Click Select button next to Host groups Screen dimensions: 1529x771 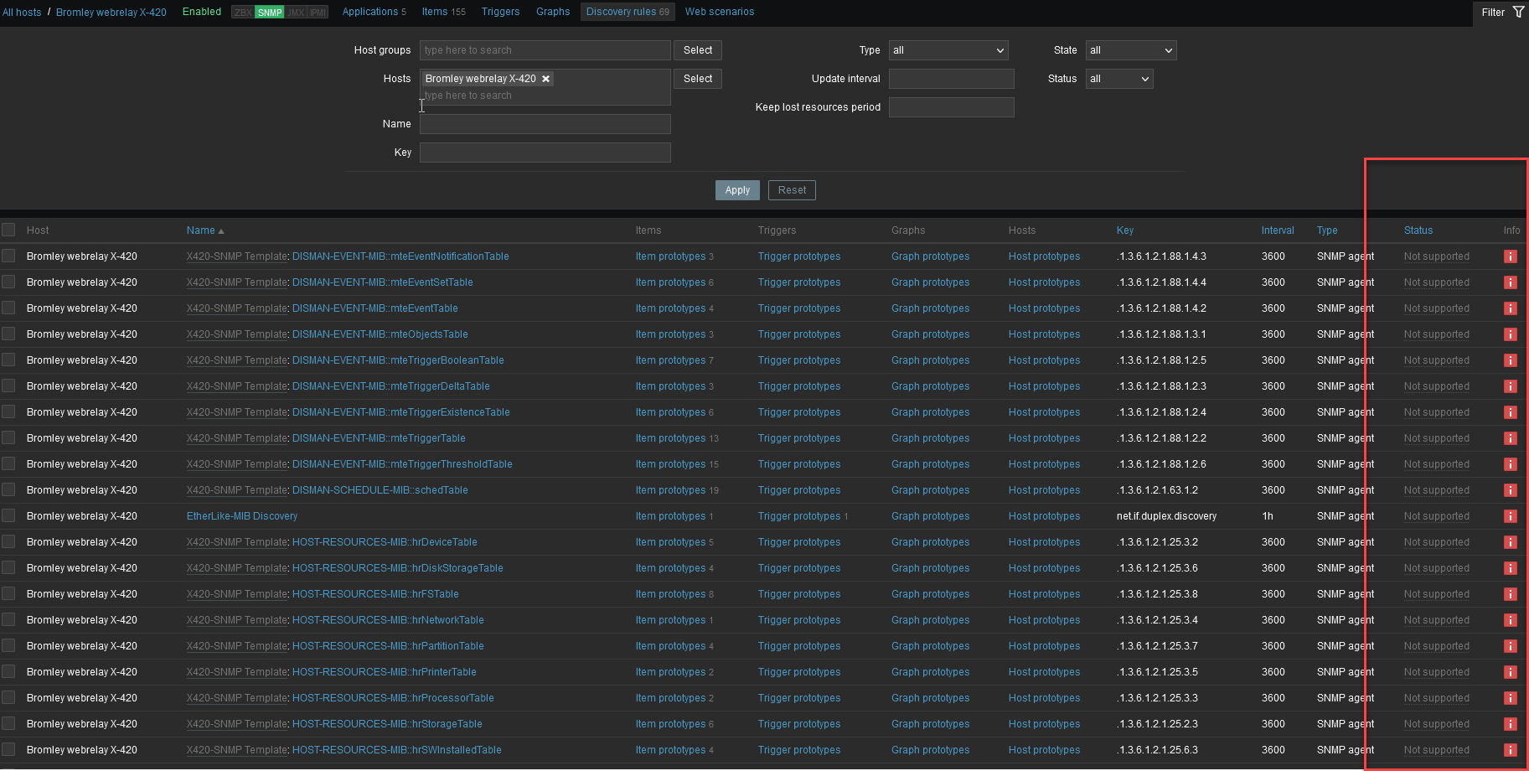click(698, 50)
